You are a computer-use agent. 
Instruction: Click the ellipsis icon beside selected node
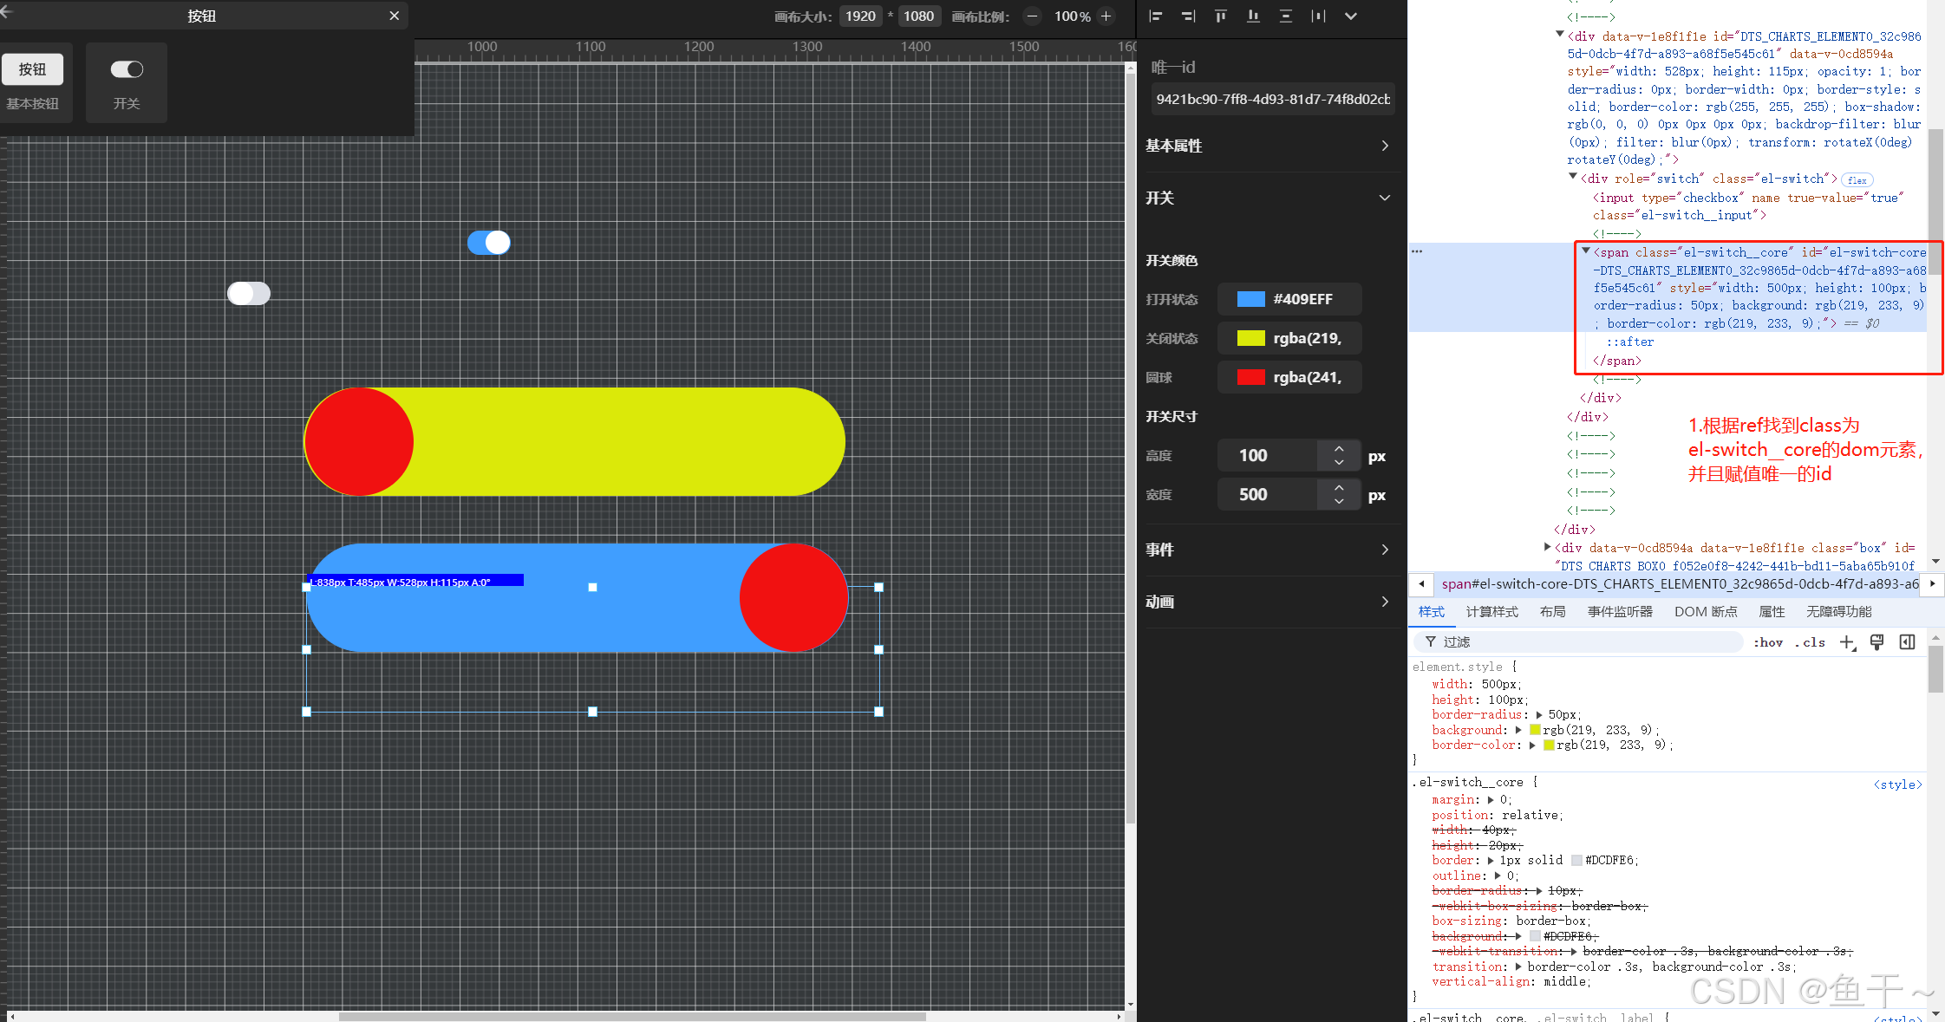(1417, 251)
